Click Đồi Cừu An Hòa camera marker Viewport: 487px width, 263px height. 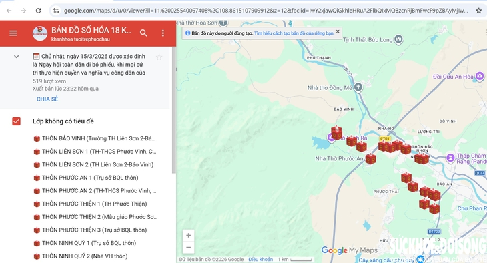click(480, 76)
